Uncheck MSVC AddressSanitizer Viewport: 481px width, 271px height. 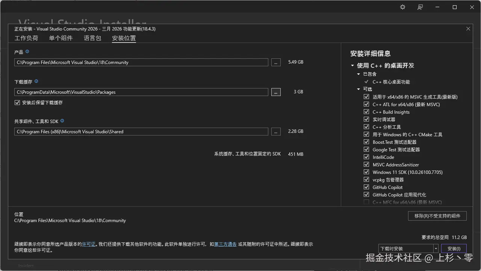(x=366, y=164)
